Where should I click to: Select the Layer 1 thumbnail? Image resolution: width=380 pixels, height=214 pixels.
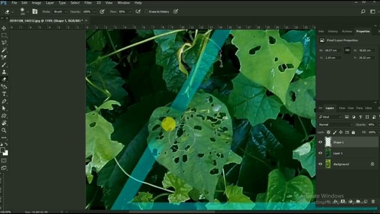(328, 153)
